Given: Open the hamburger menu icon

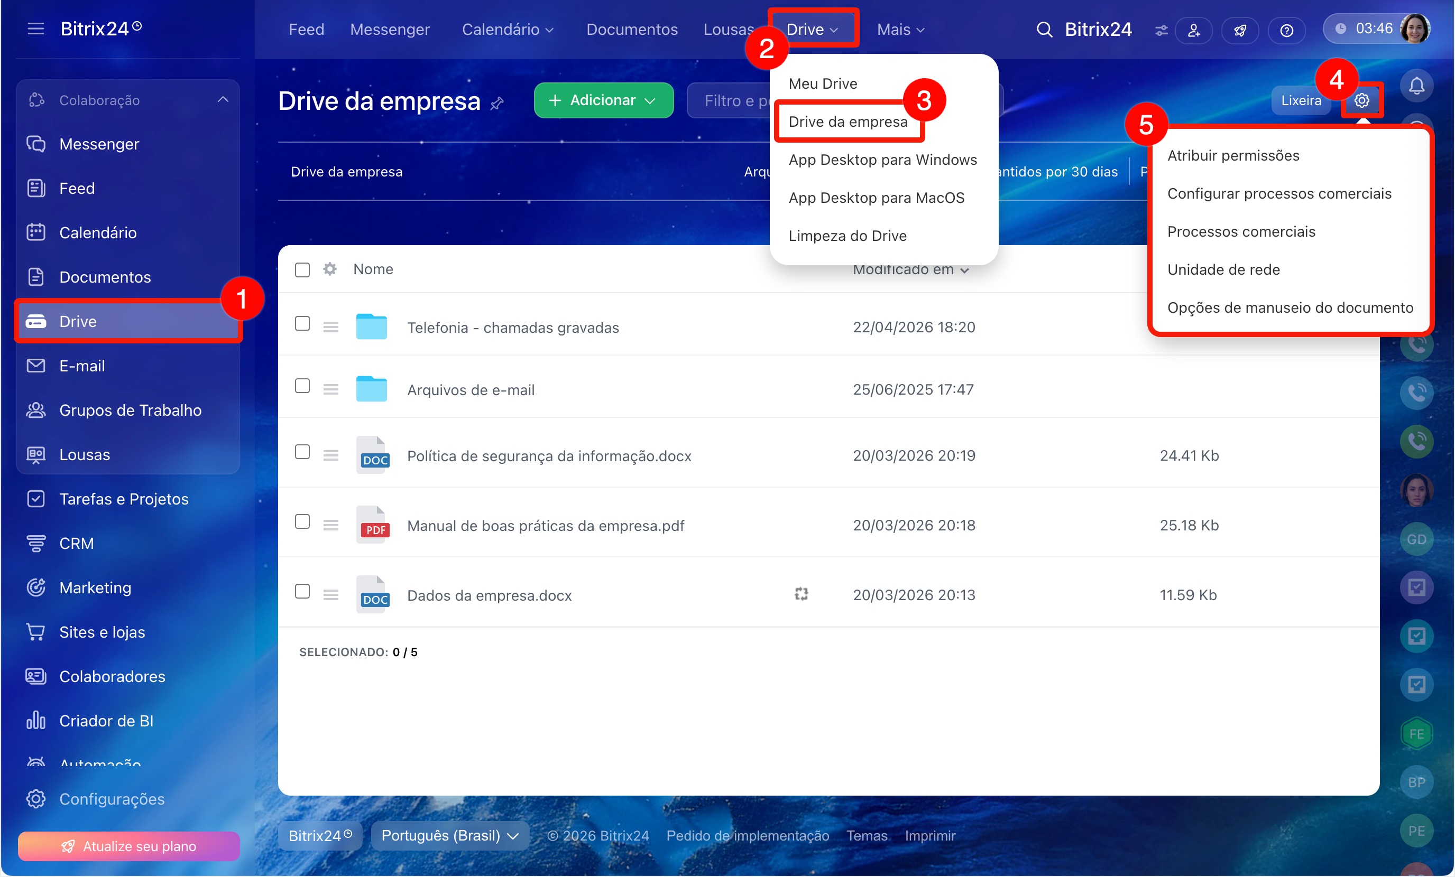Looking at the screenshot, I should tap(35, 29).
